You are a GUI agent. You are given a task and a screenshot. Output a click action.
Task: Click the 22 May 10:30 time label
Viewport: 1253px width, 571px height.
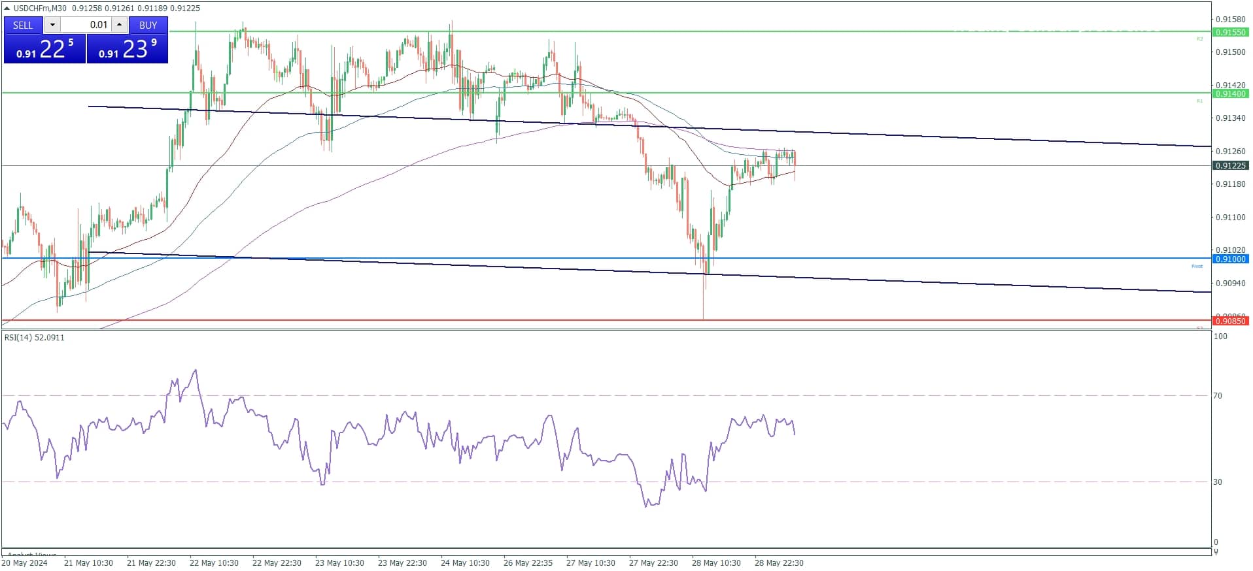214,563
